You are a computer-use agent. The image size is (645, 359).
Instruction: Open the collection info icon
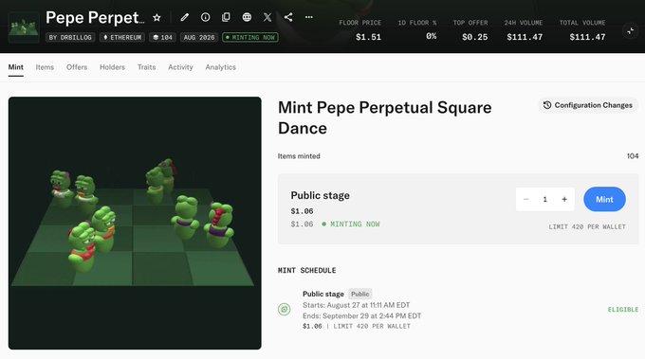(205, 17)
